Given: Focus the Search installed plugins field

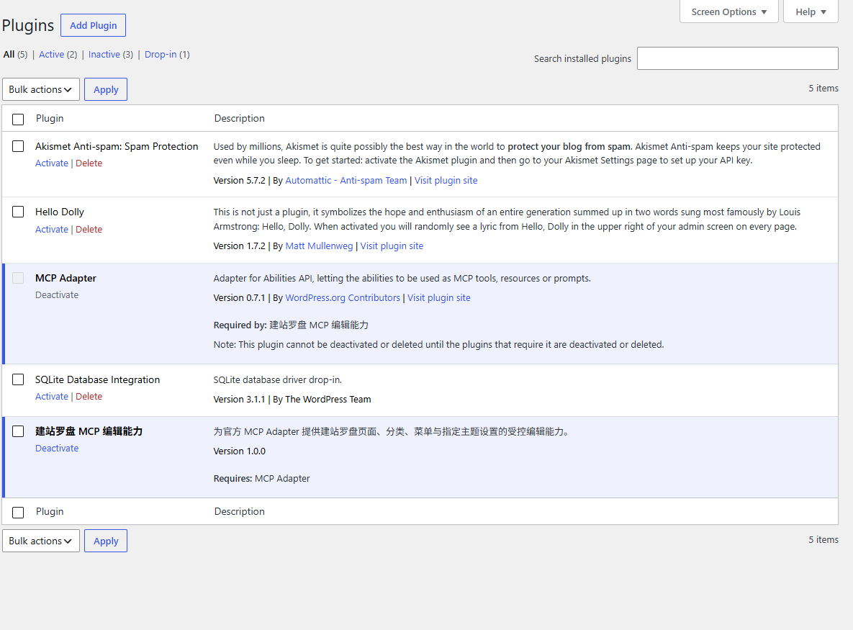Looking at the screenshot, I should click(738, 58).
